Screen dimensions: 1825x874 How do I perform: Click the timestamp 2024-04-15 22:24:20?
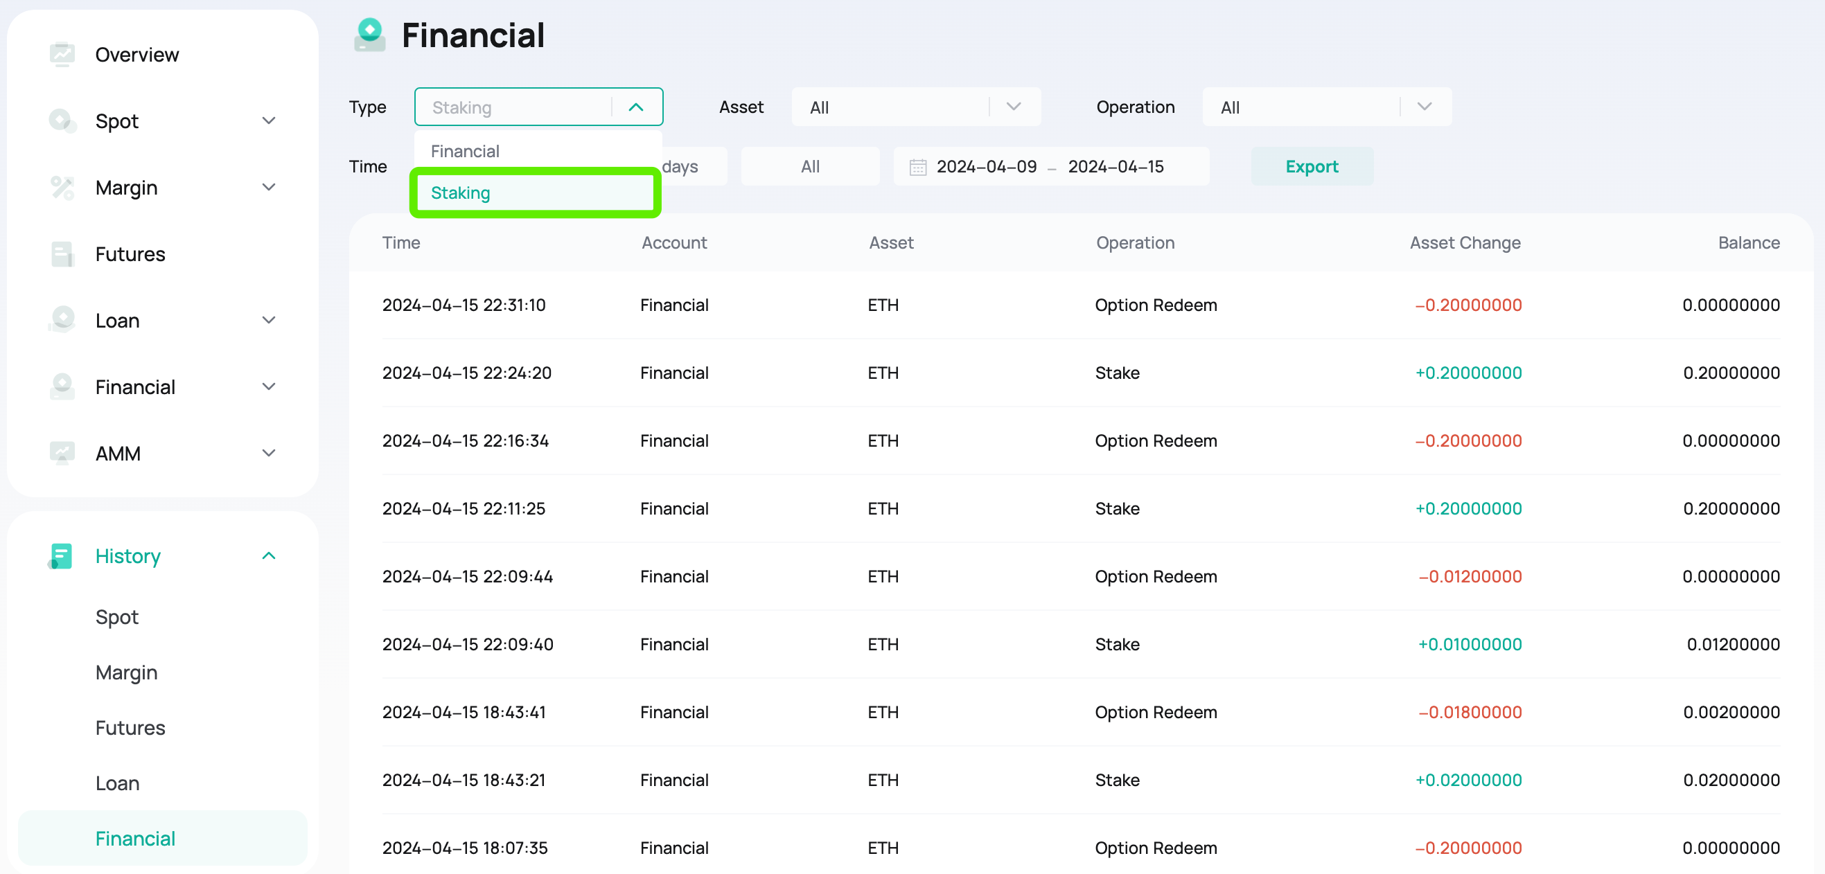pyautogui.click(x=467, y=373)
